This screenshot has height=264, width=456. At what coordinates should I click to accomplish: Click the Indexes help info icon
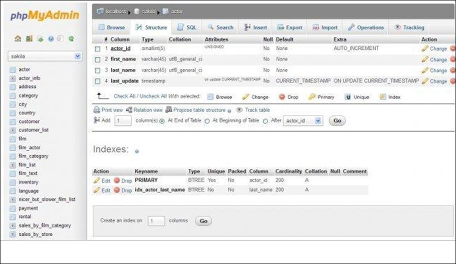[137, 151]
